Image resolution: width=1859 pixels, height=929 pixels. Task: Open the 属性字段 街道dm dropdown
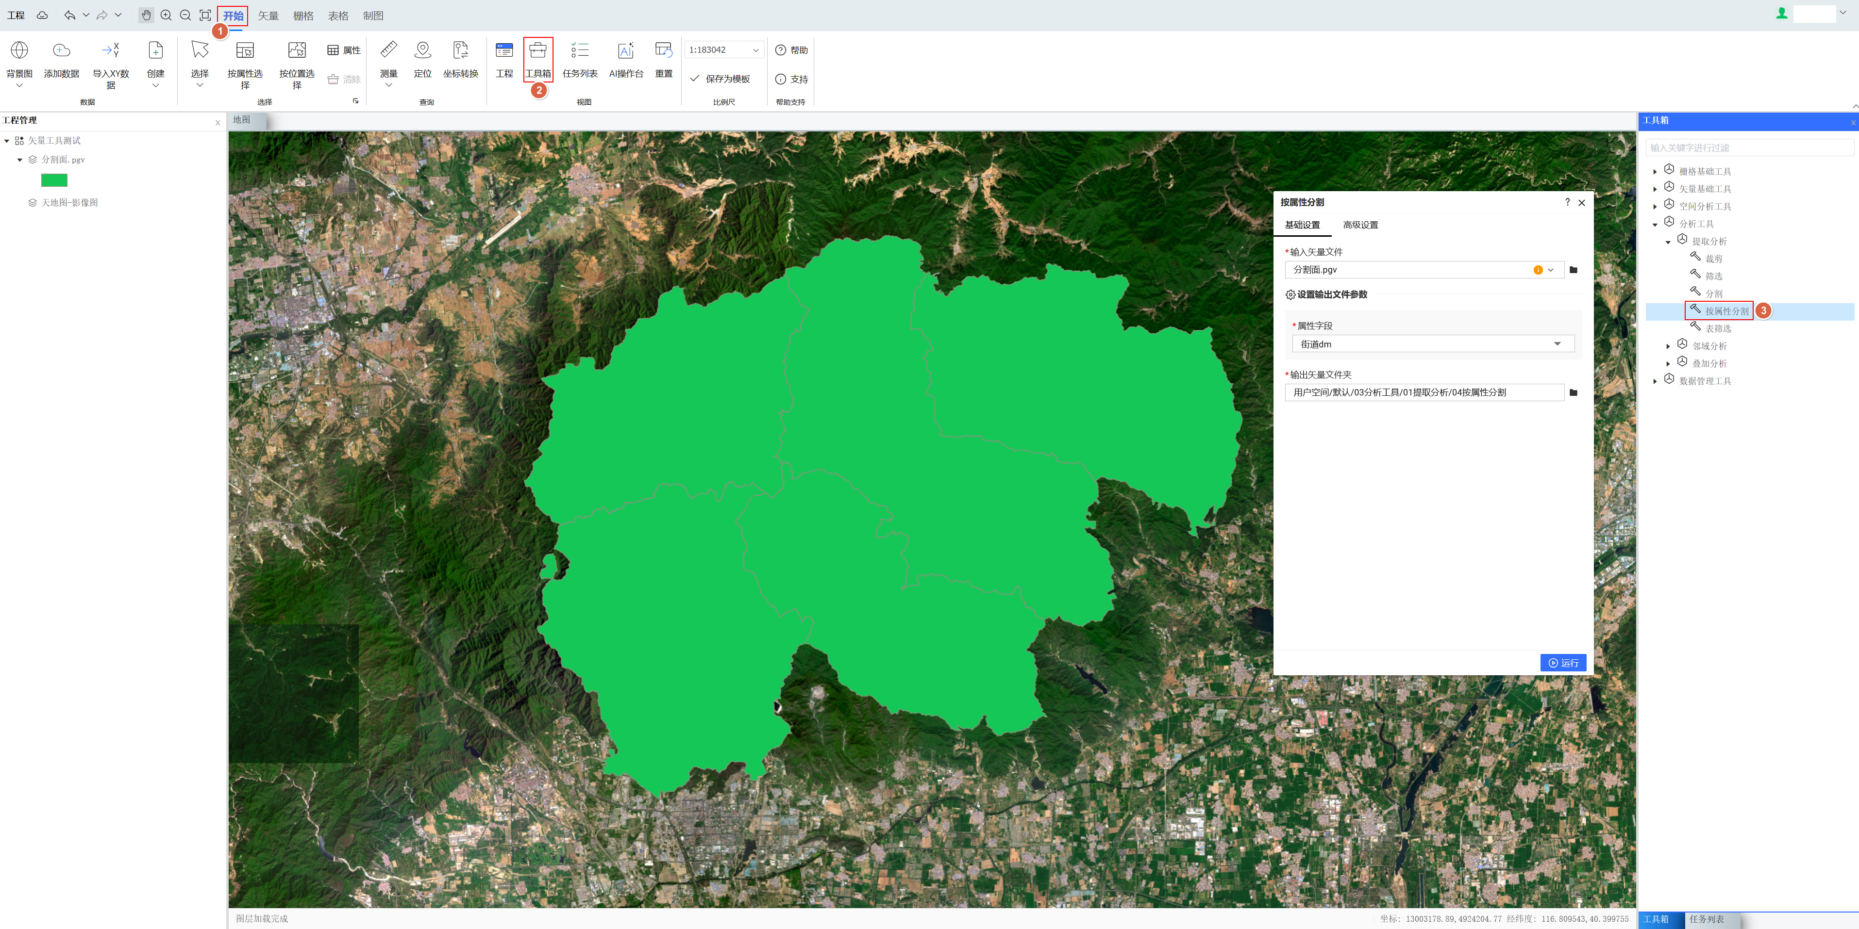(1432, 344)
